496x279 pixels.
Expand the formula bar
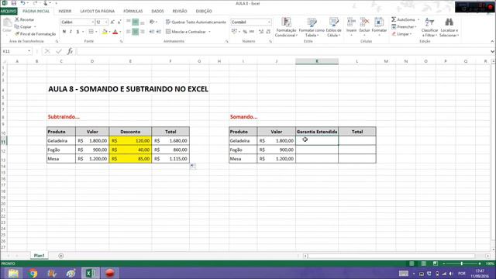pos(492,51)
